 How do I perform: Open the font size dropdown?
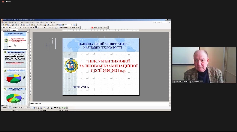[x=18, y=28]
